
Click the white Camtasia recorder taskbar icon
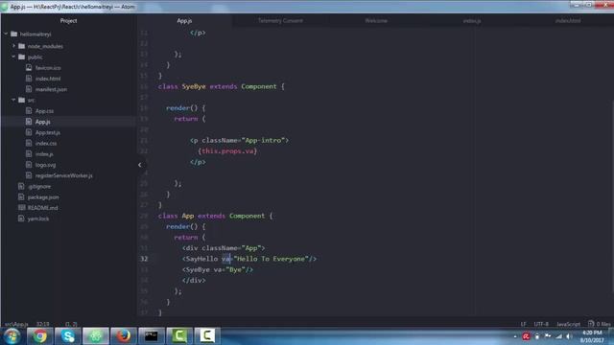(207, 336)
